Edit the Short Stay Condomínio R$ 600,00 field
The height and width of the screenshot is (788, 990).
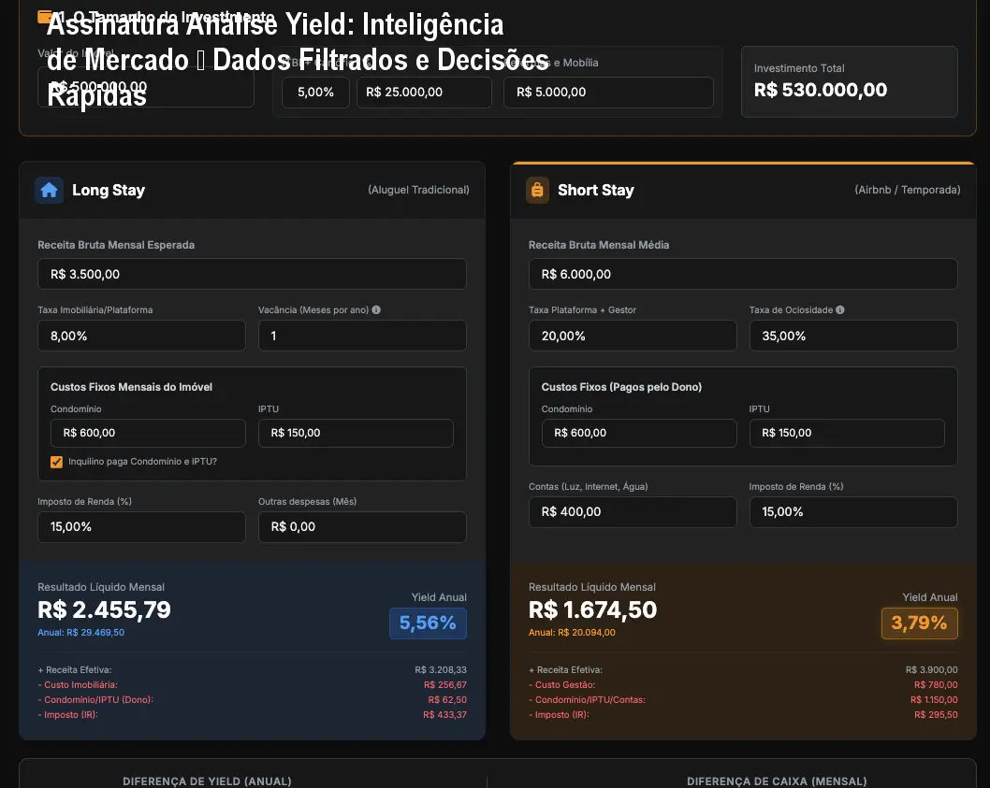point(639,433)
